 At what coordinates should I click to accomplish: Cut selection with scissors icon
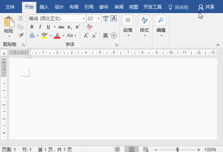21,18
